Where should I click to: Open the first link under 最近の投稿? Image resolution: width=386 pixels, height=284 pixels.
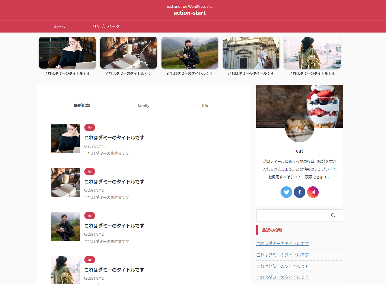tap(282, 244)
